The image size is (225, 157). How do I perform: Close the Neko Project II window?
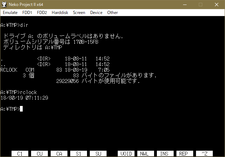tap(217, 5)
